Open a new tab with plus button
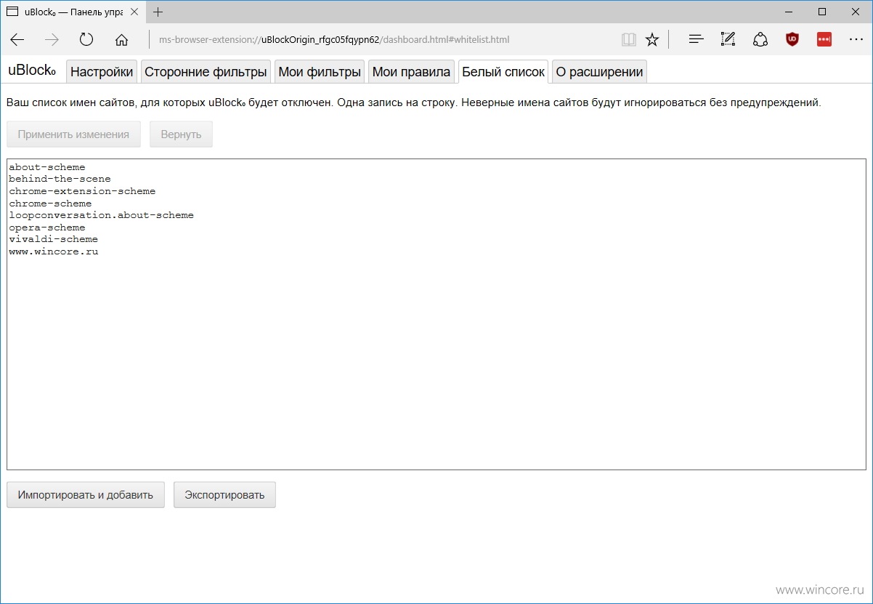Viewport: 873px width, 604px height. click(x=158, y=12)
